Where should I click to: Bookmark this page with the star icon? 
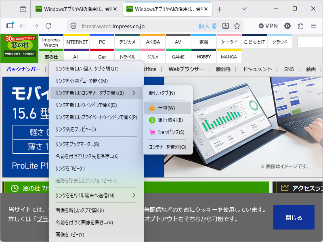tap(237, 26)
